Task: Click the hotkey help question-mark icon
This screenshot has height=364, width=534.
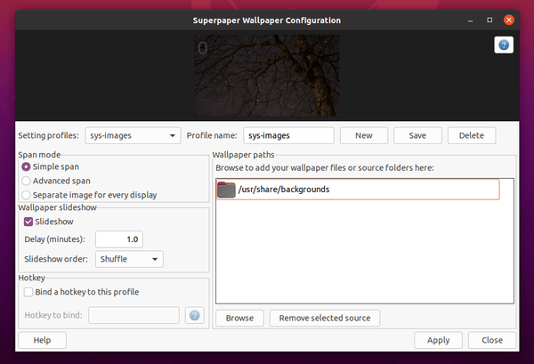Action: (194, 315)
